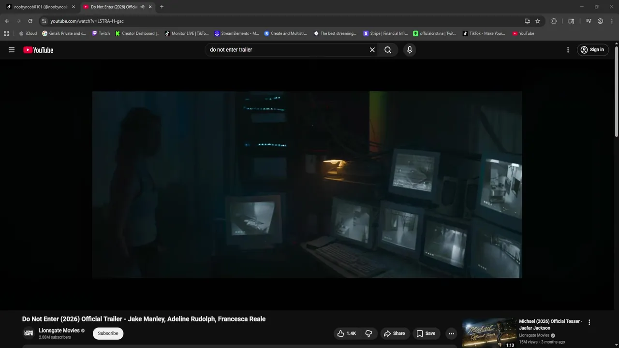Open the Chrome three-dot menu
The height and width of the screenshot is (348, 619).
coord(612,21)
